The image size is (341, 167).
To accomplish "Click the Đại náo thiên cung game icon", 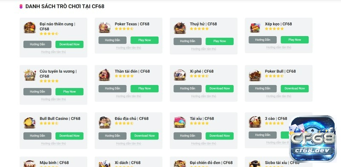I will click(30, 28).
